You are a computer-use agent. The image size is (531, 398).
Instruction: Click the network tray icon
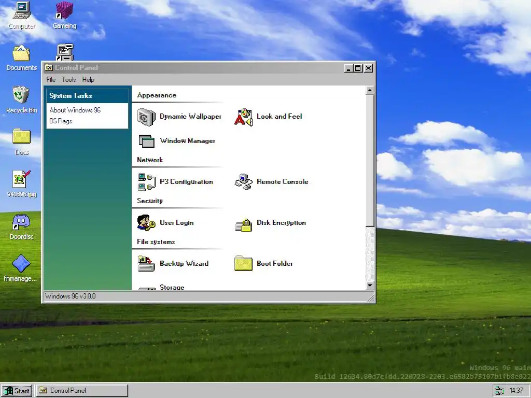[499, 391]
